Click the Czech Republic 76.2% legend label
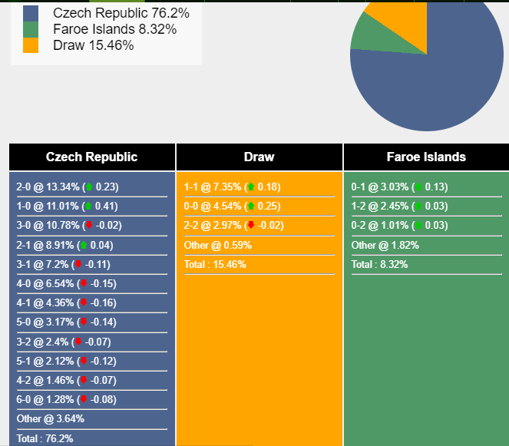Viewport: 509px width, 446px height. point(121,13)
